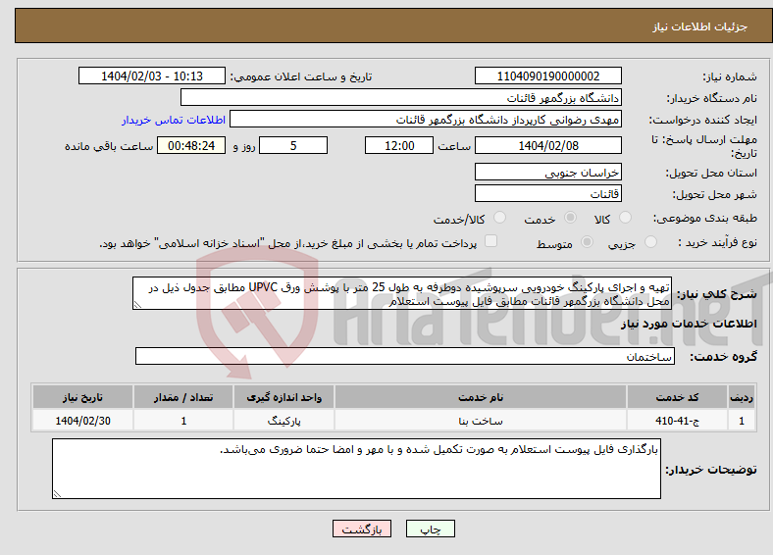This screenshot has height=555, width=773.
Task: Click the need date cell 1404/02/30
Action: [x=82, y=421]
